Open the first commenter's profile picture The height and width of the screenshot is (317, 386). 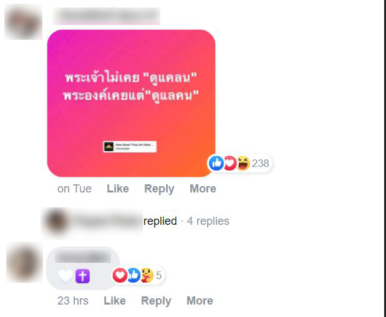click(x=24, y=22)
